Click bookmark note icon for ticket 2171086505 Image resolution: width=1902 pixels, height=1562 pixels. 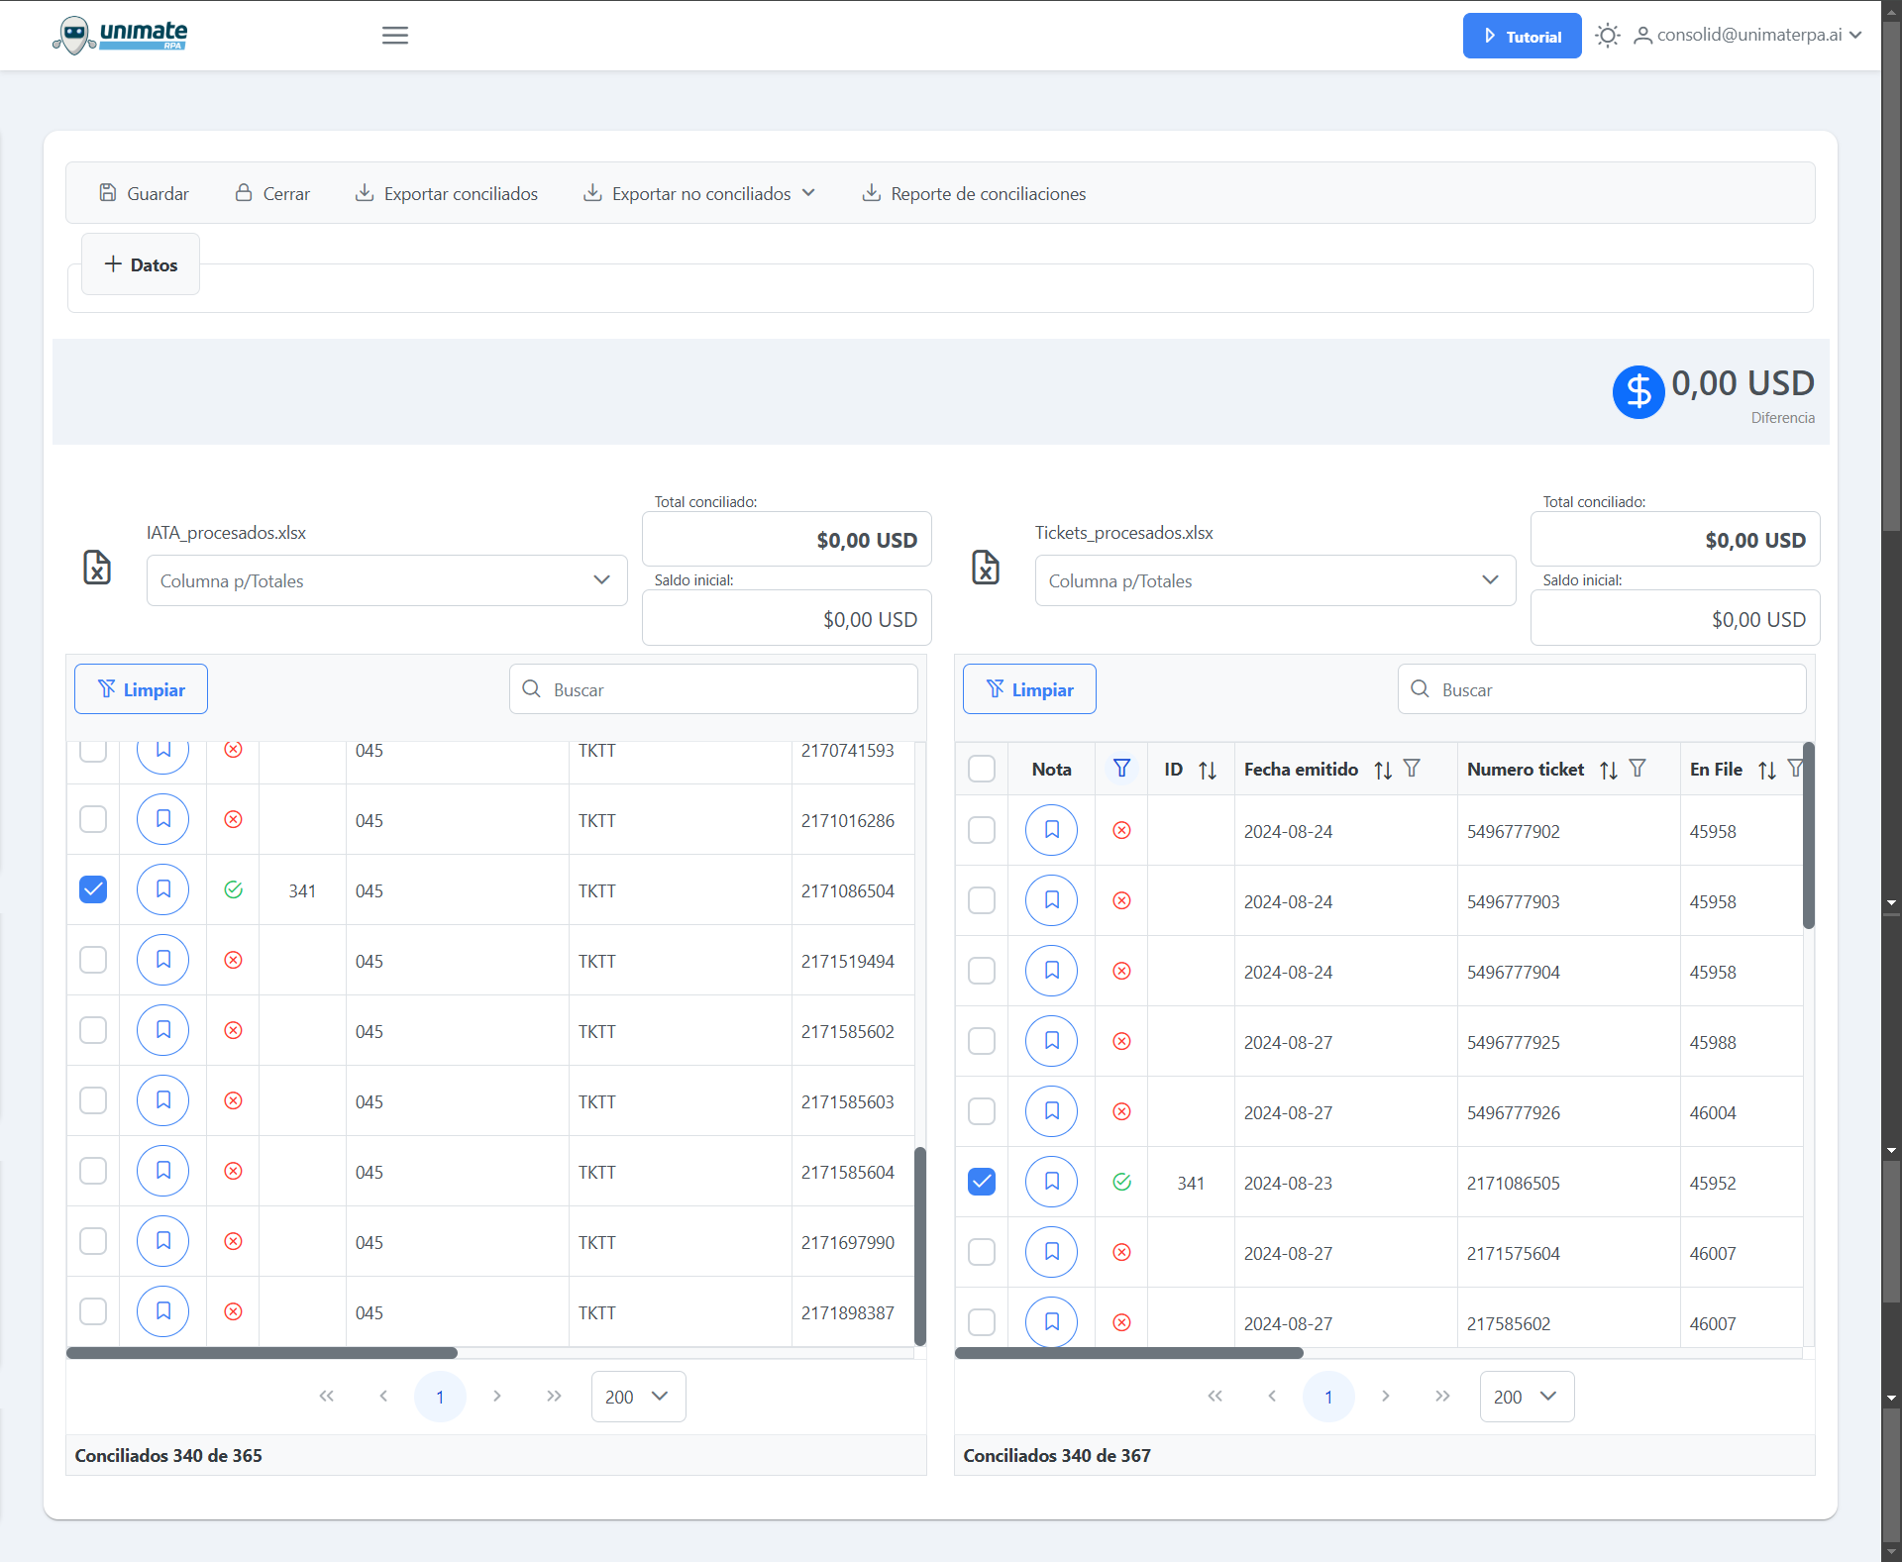pyautogui.click(x=1052, y=1182)
